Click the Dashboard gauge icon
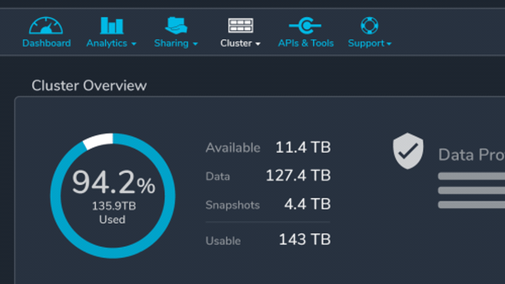The height and width of the screenshot is (284, 505). point(46,25)
